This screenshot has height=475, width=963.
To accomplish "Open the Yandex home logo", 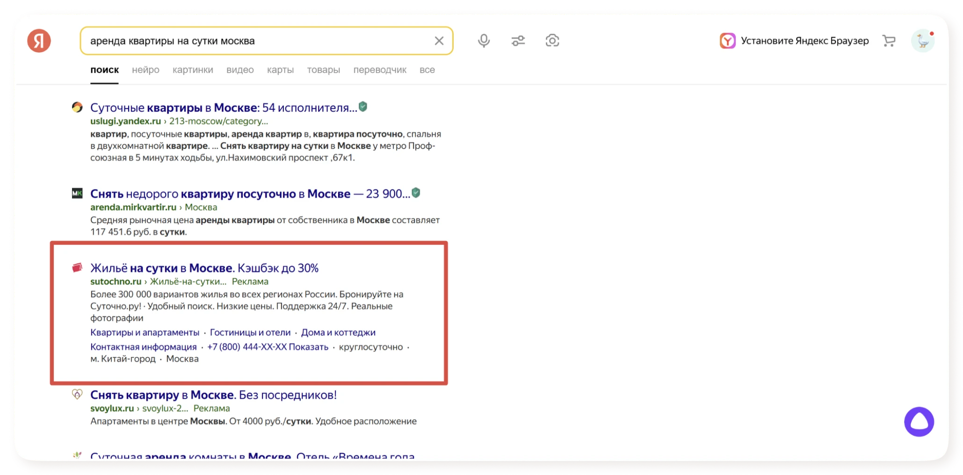I will coord(39,41).
